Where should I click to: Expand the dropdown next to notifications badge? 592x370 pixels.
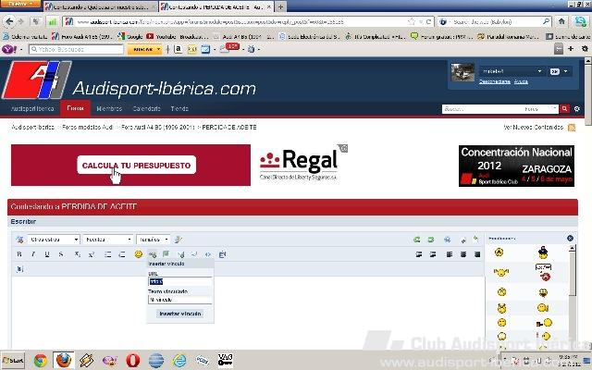(x=565, y=71)
